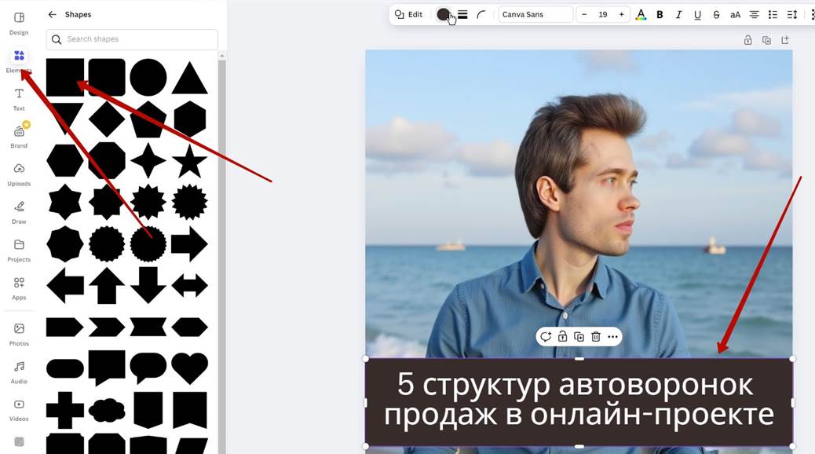Open the line spacing options
Image resolution: width=815 pixels, height=454 pixels.
(792, 14)
